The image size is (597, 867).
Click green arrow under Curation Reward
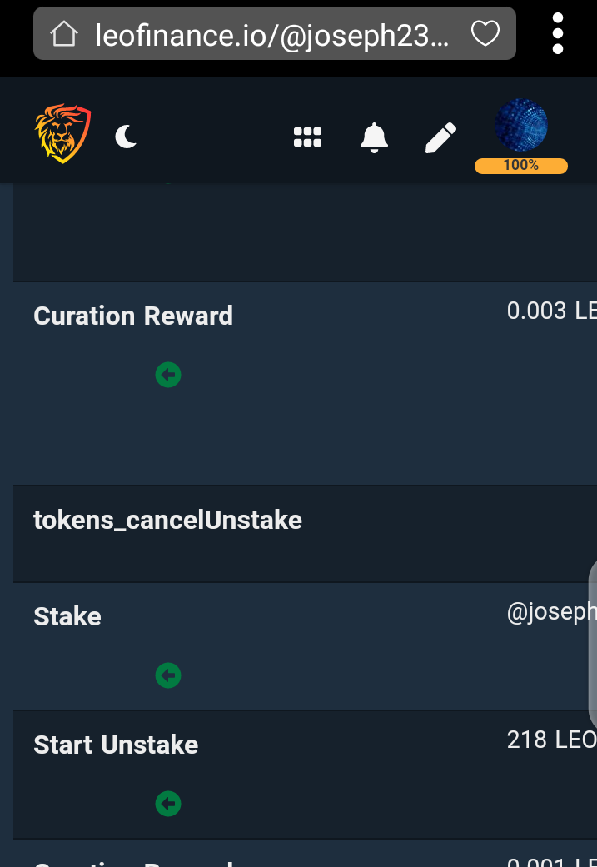[168, 375]
